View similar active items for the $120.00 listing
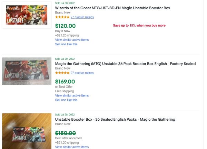 [72, 40]
